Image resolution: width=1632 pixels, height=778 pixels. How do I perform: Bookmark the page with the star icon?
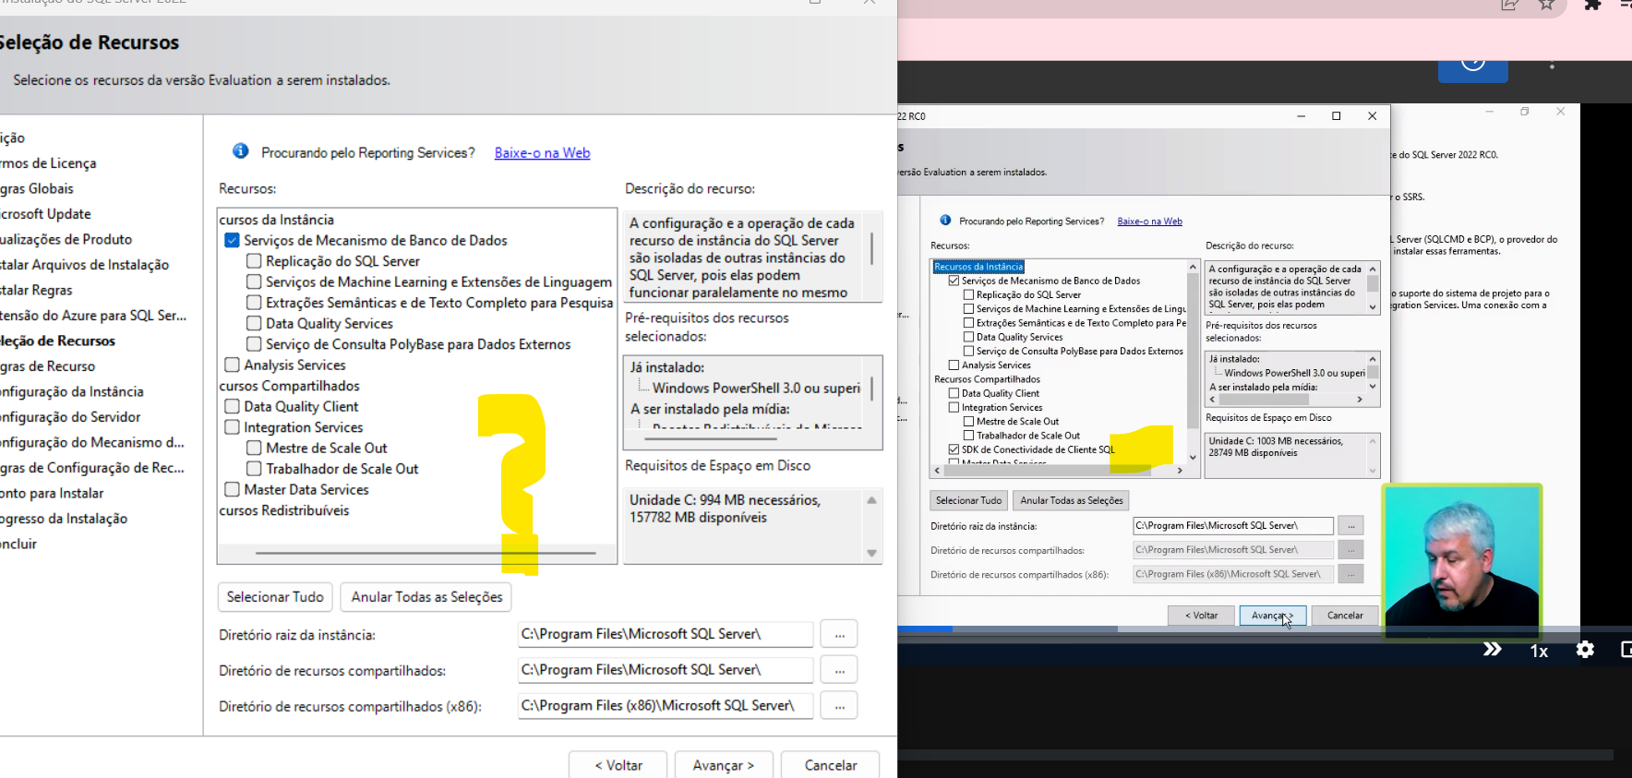(1547, 4)
